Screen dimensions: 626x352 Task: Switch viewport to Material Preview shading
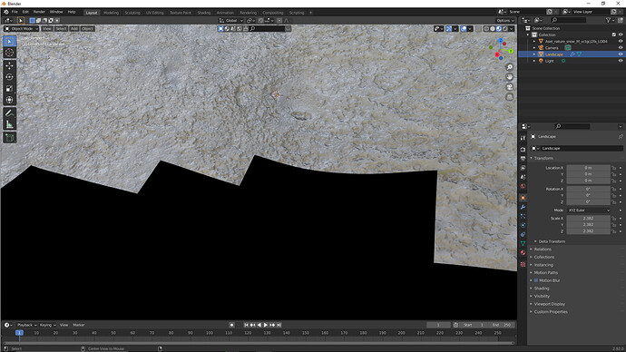[499, 29]
